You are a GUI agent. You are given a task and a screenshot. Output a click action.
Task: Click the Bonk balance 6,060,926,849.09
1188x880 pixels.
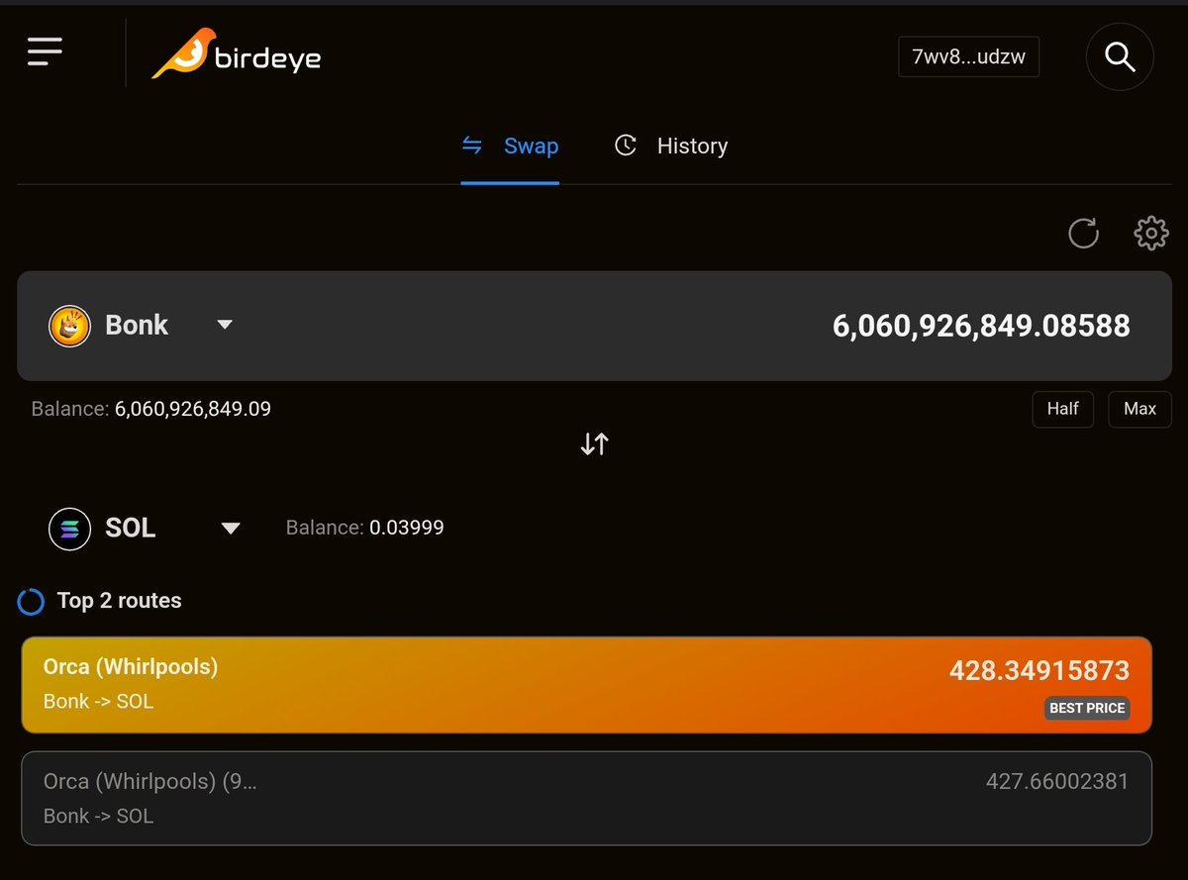point(193,409)
